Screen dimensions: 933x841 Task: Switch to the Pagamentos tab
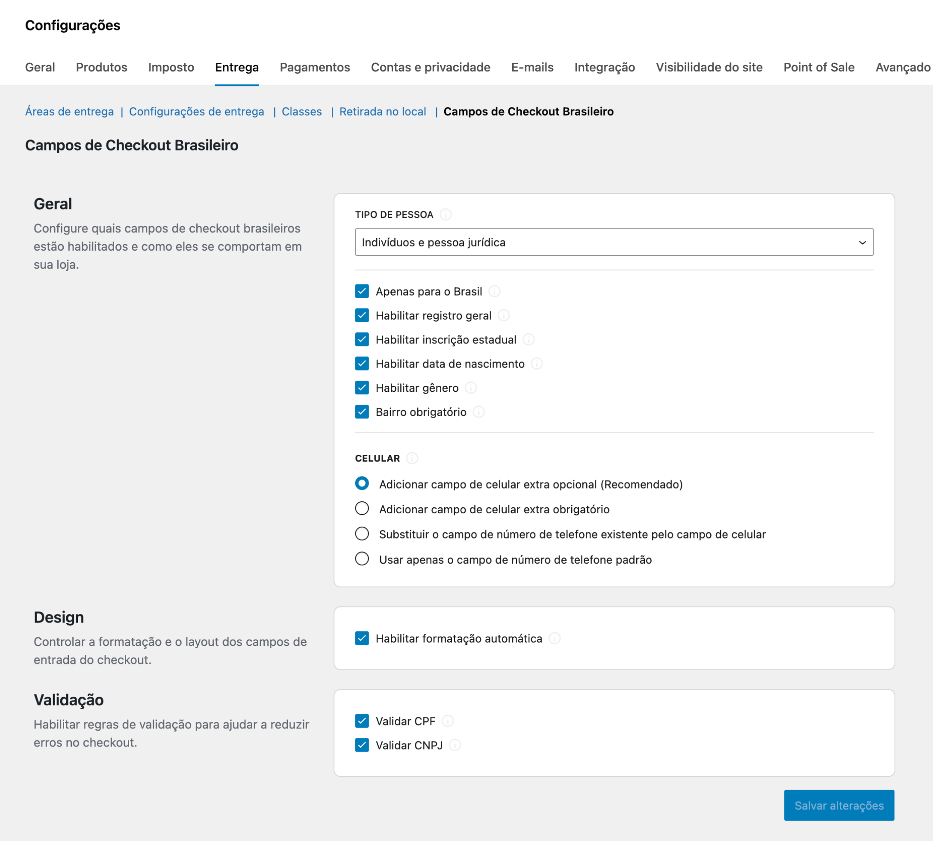coord(315,68)
